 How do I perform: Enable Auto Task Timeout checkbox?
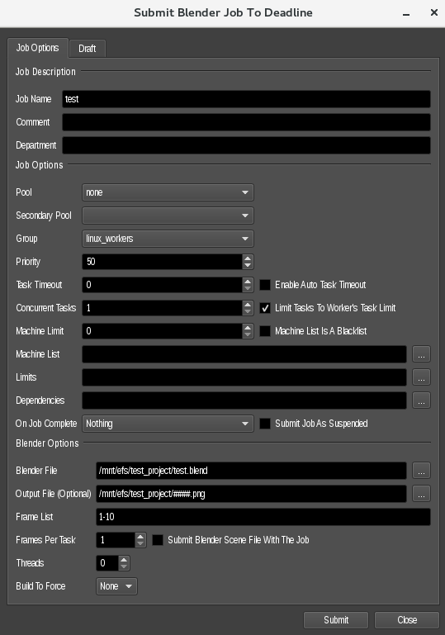point(265,285)
